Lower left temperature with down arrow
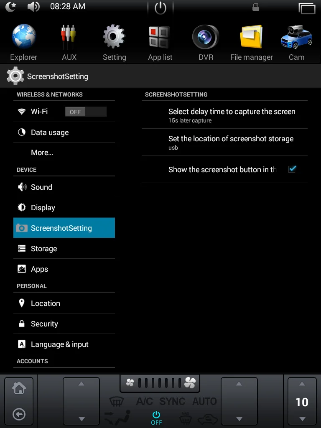Viewport: 321px width, 428px height. tap(82, 419)
